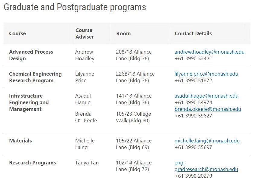The height and width of the screenshot is (181, 253).
Task: Select the Course Adviser column header
Action: (x=85, y=33)
